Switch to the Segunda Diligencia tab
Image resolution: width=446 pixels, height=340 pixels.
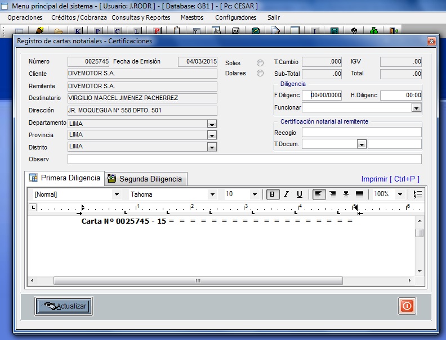click(x=145, y=179)
